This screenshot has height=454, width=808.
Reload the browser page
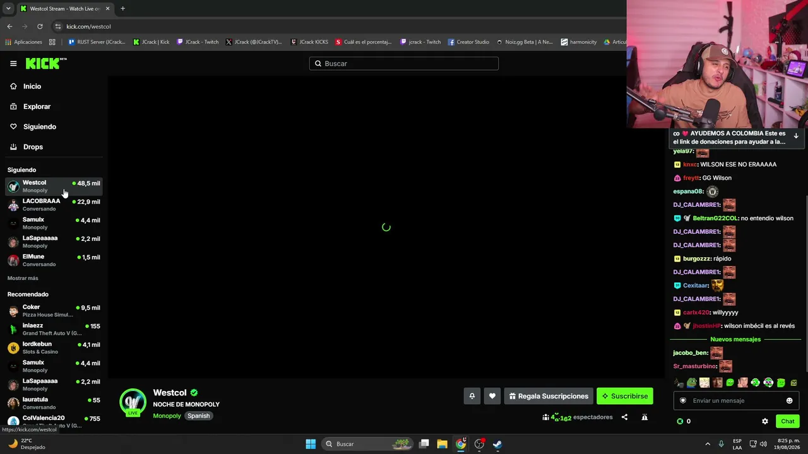pyautogui.click(x=40, y=26)
